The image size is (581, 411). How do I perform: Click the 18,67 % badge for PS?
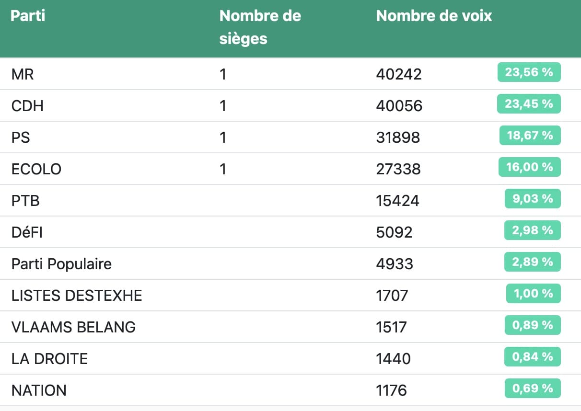click(530, 136)
